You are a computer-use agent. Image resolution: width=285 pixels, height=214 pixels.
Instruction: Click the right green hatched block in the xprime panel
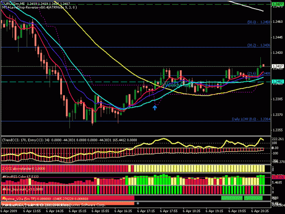point(253,198)
